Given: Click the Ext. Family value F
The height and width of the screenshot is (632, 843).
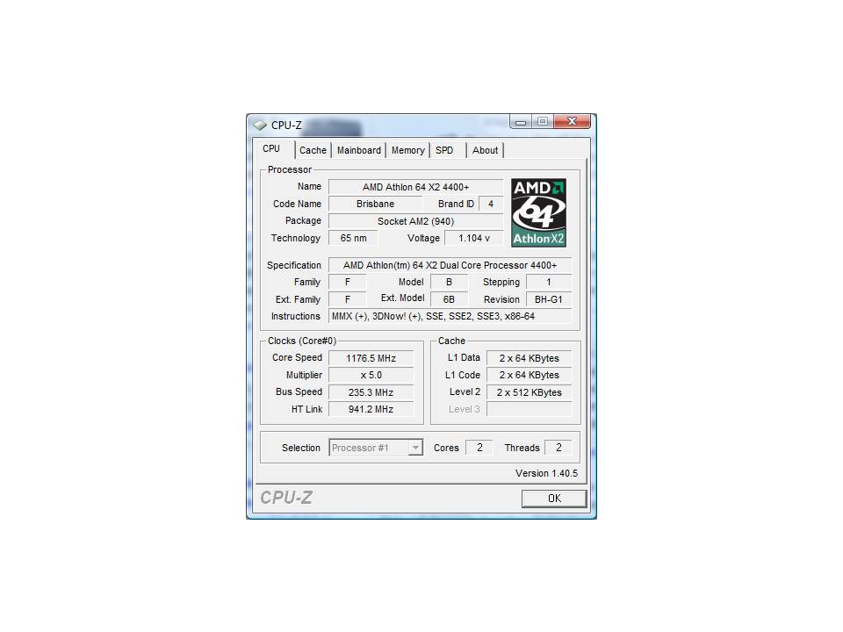Looking at the screenshot, I should pyautogui.click(x=348, y=299).
